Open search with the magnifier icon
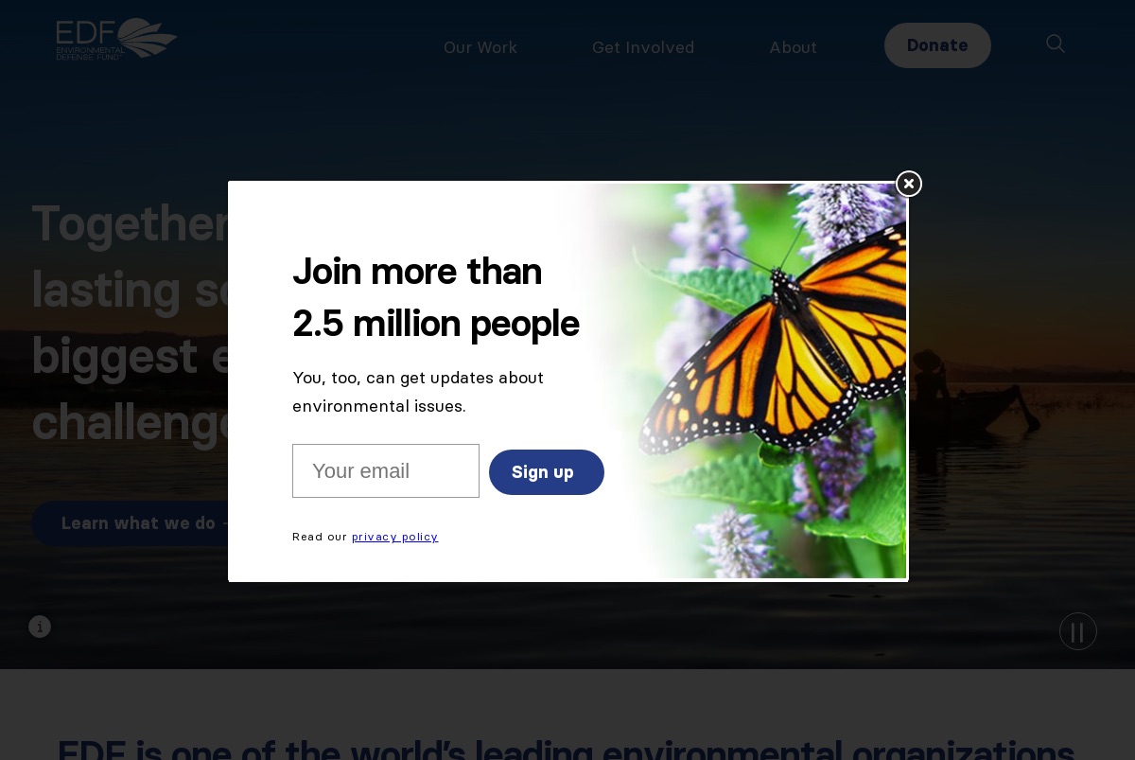Image resolution: width=1135 pixels, height=760 pixels. point(1056,44)
